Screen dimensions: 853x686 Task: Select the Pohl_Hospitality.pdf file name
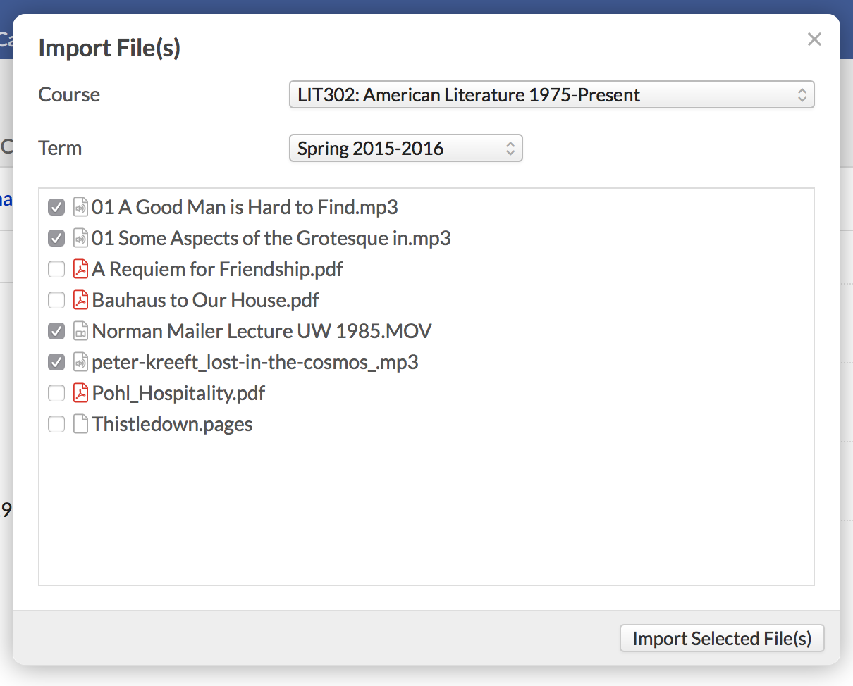(178, 393)
